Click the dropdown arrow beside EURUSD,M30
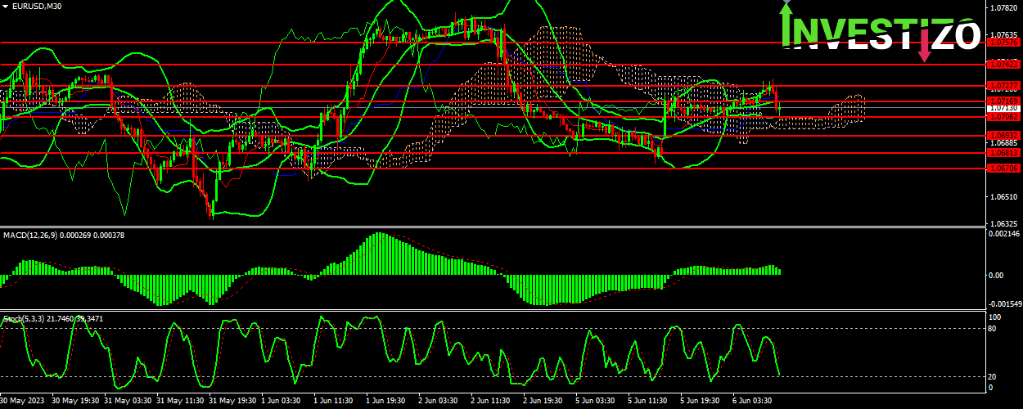Image resolution: width=1023 pixels, height=409 pixels. point(6,6)
